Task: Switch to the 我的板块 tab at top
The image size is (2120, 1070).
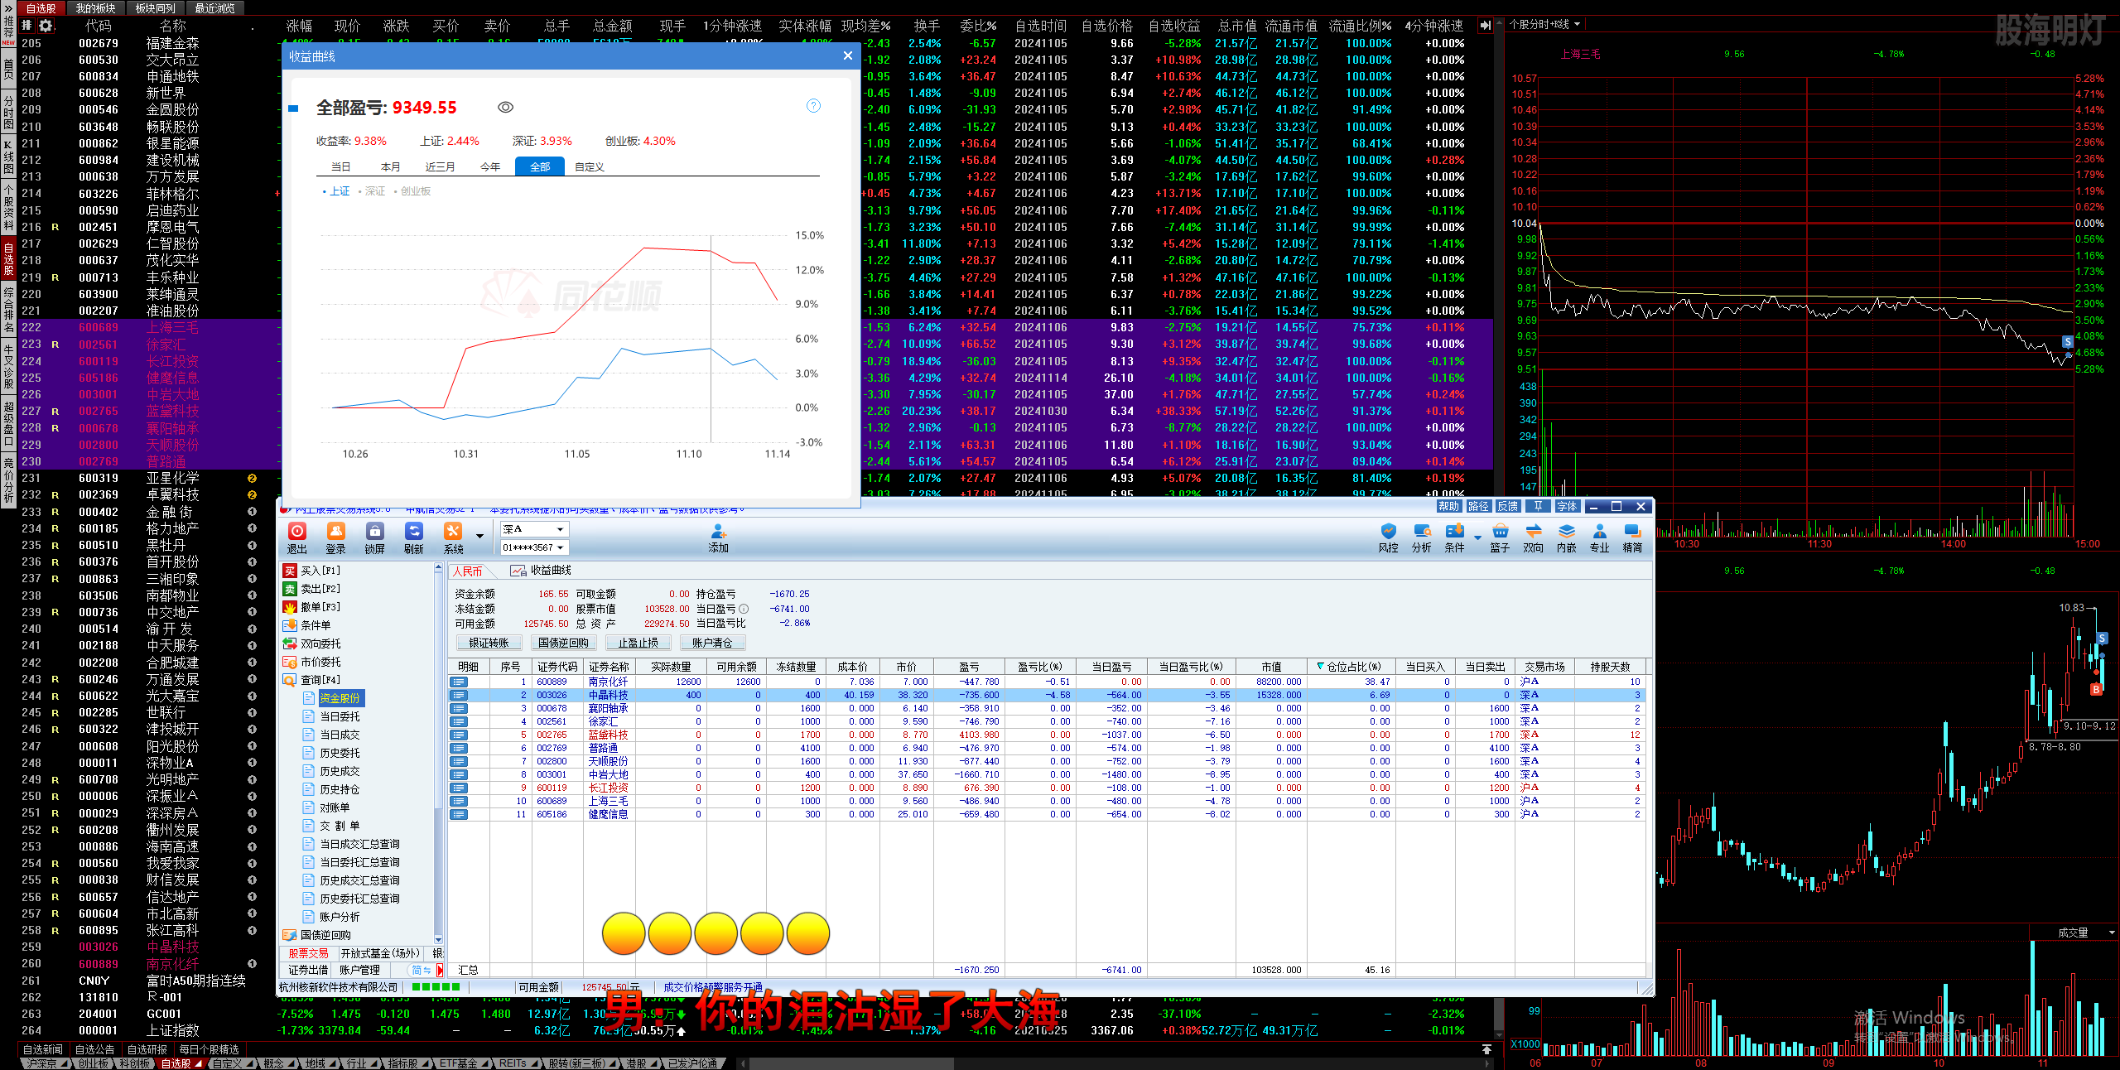Action: 95,8
